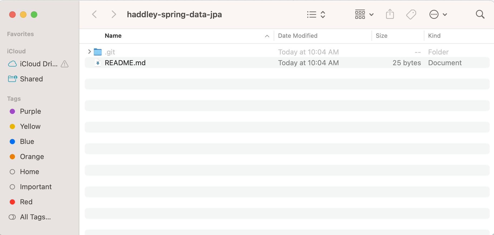Open the group-by grid dropdown
The height and width of the screenshot is (235, 494).
click(x=364, y=14)
